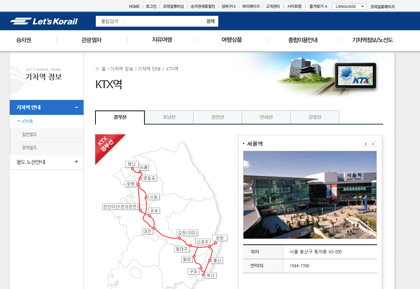Open the 여행상품 main menu

[232, 40]
